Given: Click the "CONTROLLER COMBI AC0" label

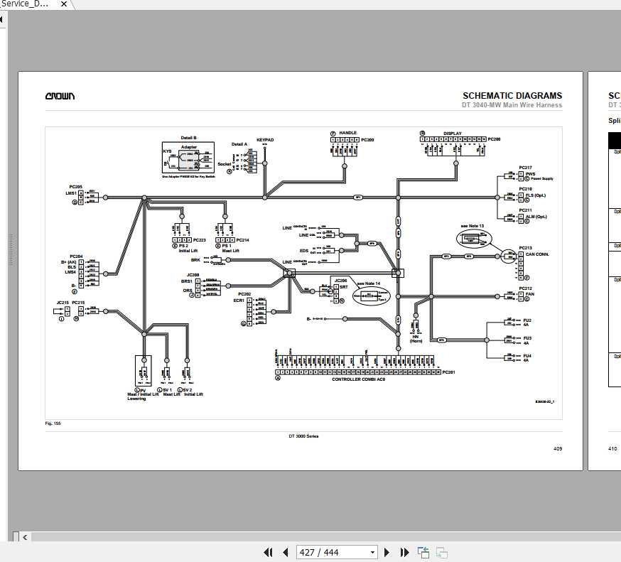Looking at the screenshot, I should pyautogui.click(x=358, y=379).
